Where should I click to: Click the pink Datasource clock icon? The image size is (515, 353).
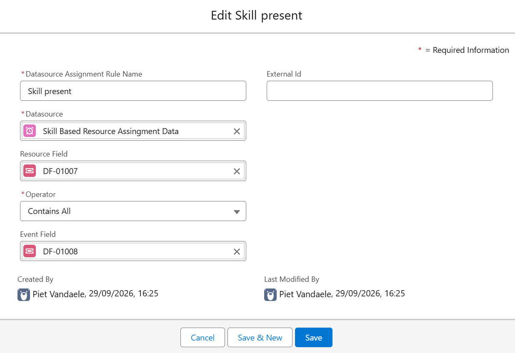(30, 131)
